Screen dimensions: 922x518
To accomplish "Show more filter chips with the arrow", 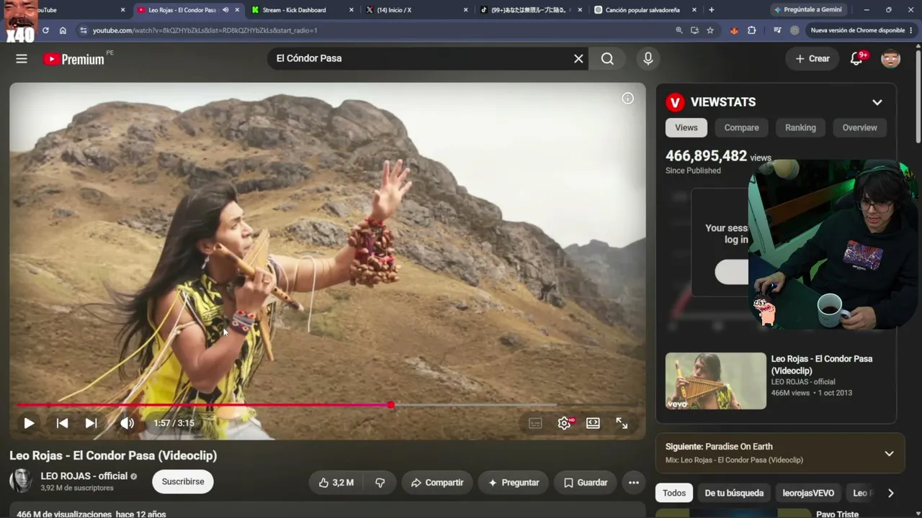I will click(890, 493).
